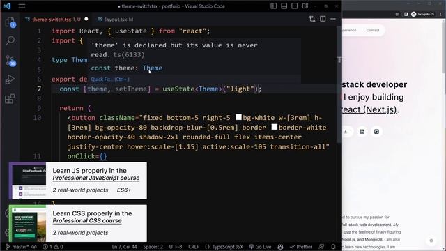Open the VS Code hamburger application menu
The height and width of the screenshot is (251, 446).
[x=22, y=6]
